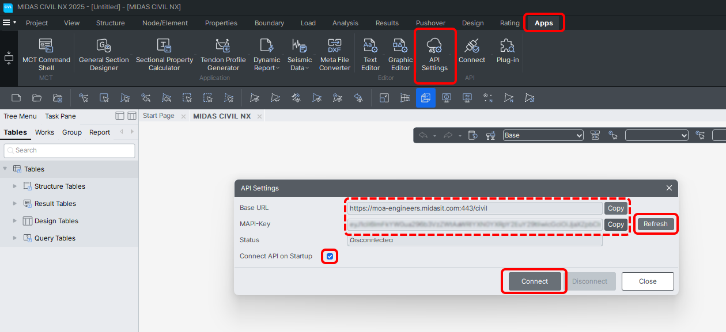Open the Sectional Property Calculator
This screenshot has width=726, height=332.
coord(164,54)
